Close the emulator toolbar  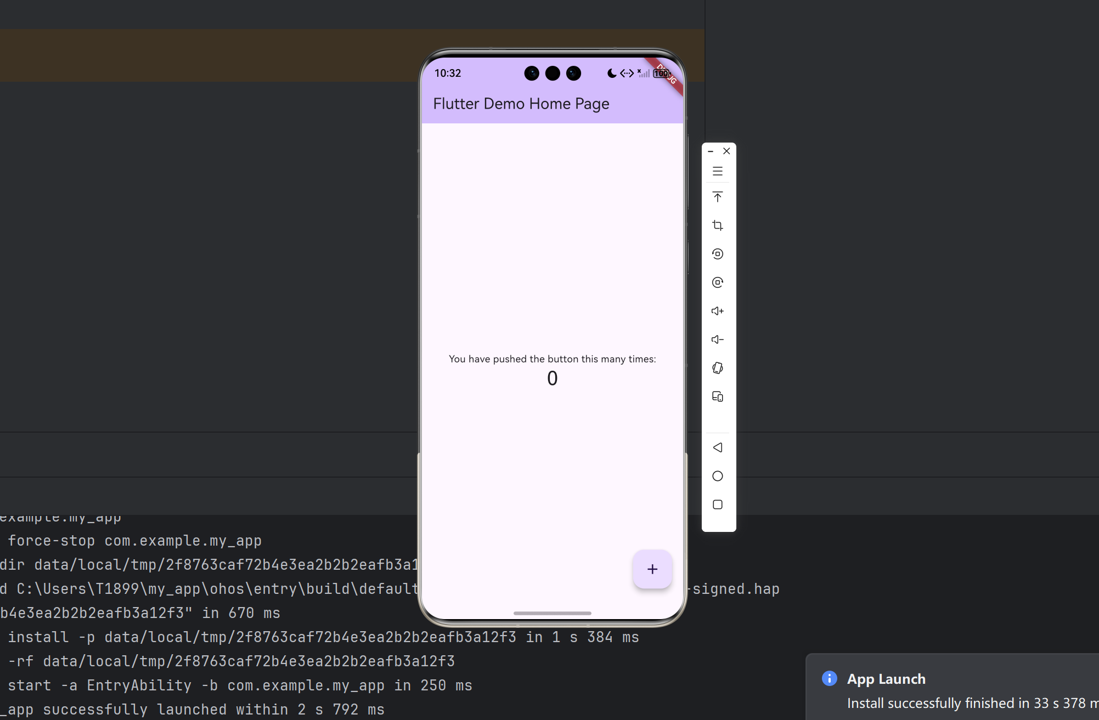[x=726, y=151]
